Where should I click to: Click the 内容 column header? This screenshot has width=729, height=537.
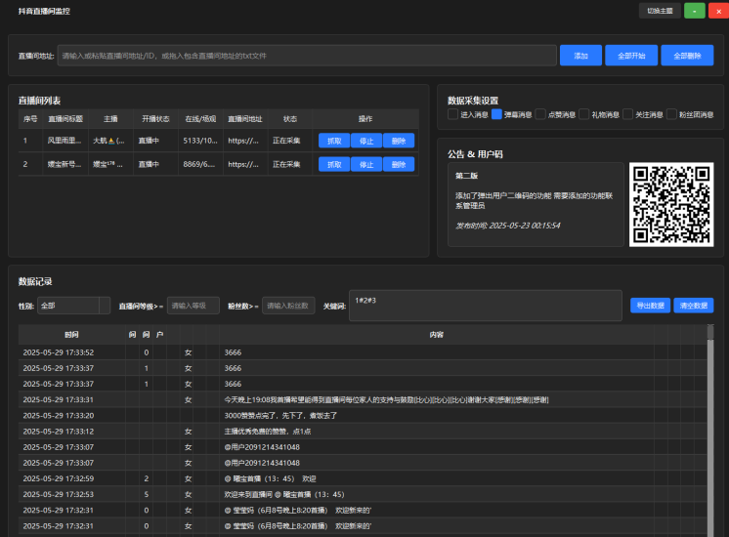[x=437, y=335]
